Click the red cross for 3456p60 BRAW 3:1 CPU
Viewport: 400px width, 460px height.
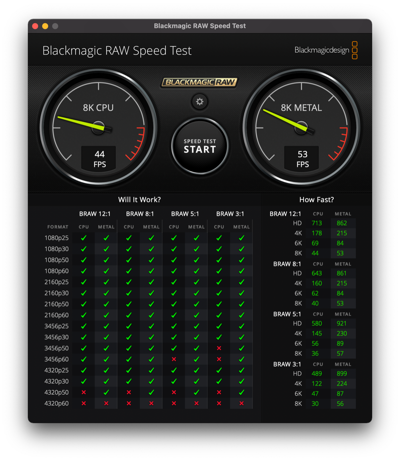[219, 359]
